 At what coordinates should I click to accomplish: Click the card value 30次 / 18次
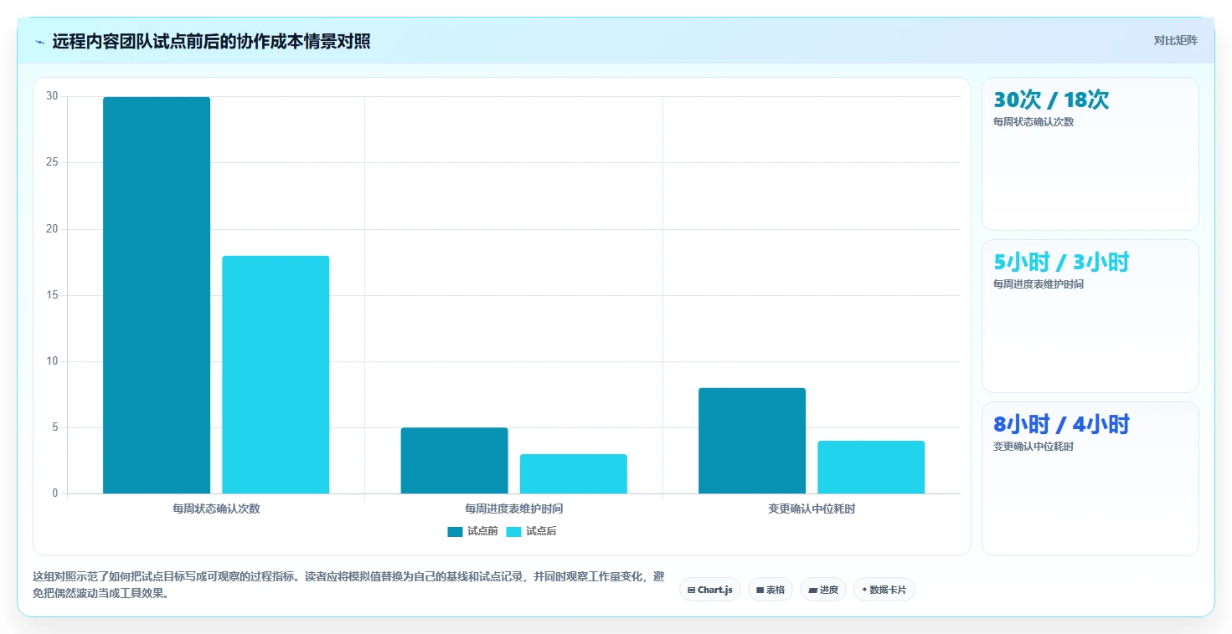click(1051, 100)
